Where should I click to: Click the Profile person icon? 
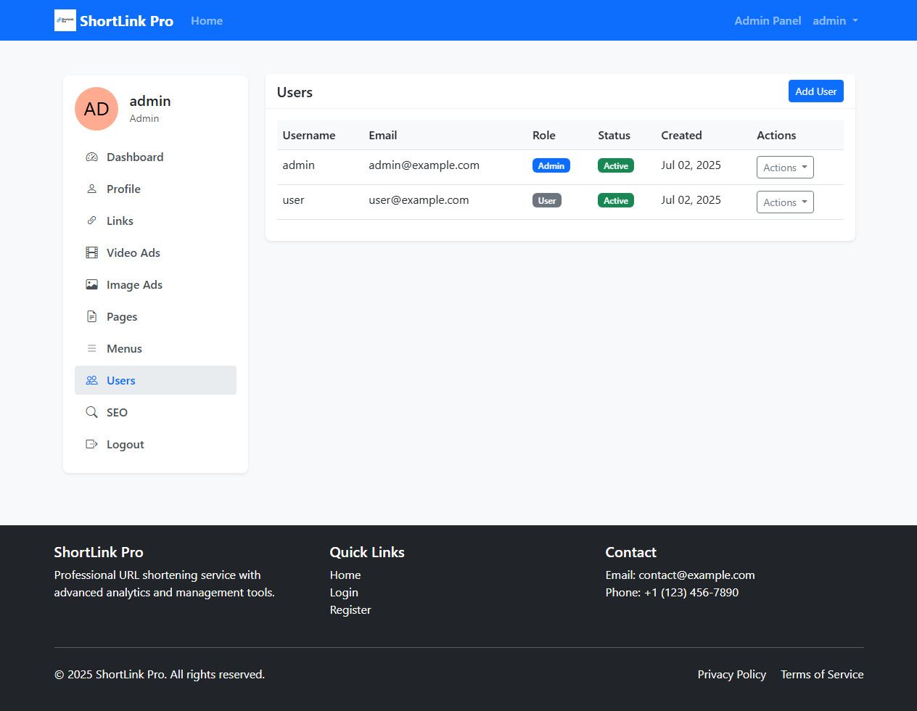pos(91,189)
